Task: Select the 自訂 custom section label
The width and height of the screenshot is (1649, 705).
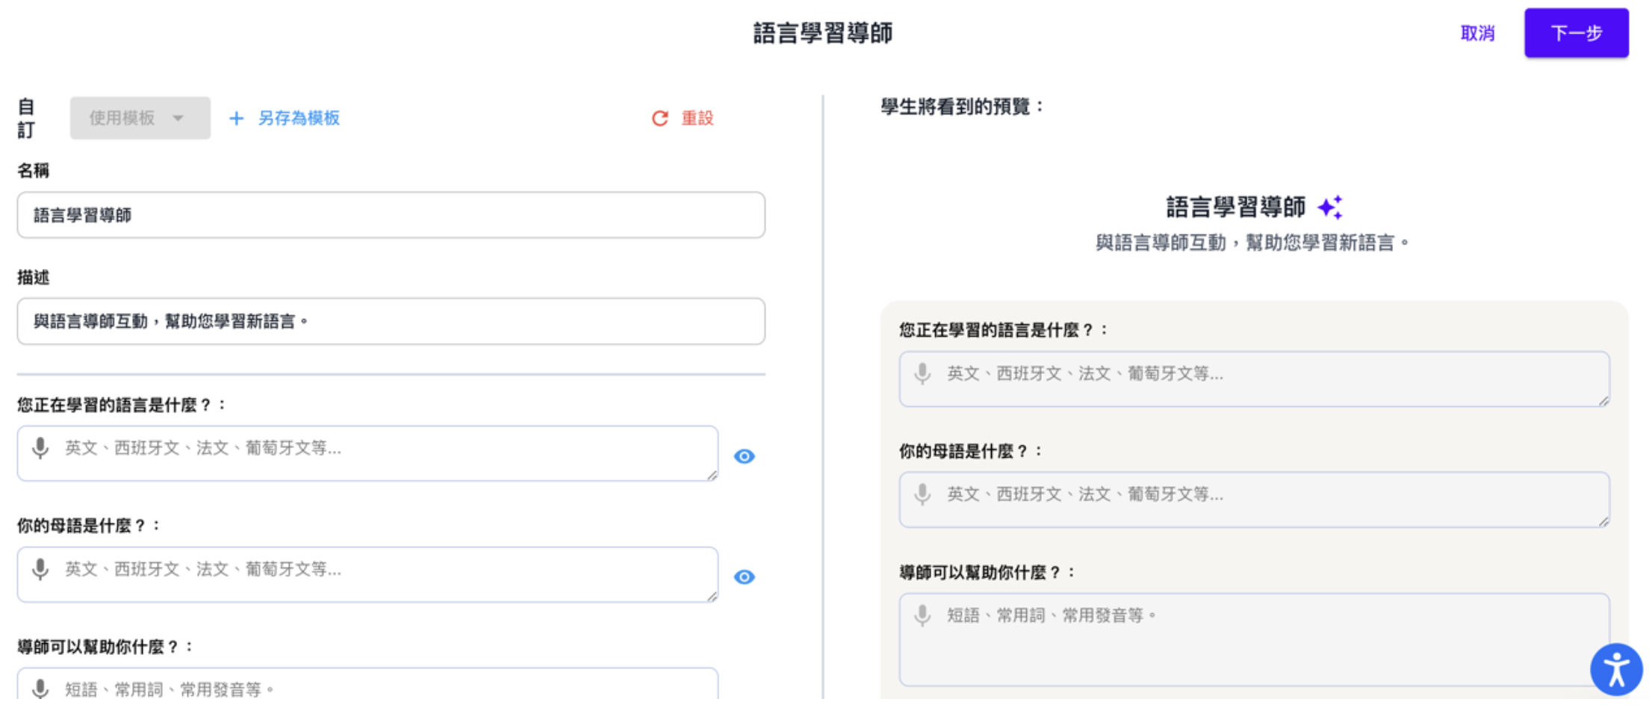Action: coord(25,117)
